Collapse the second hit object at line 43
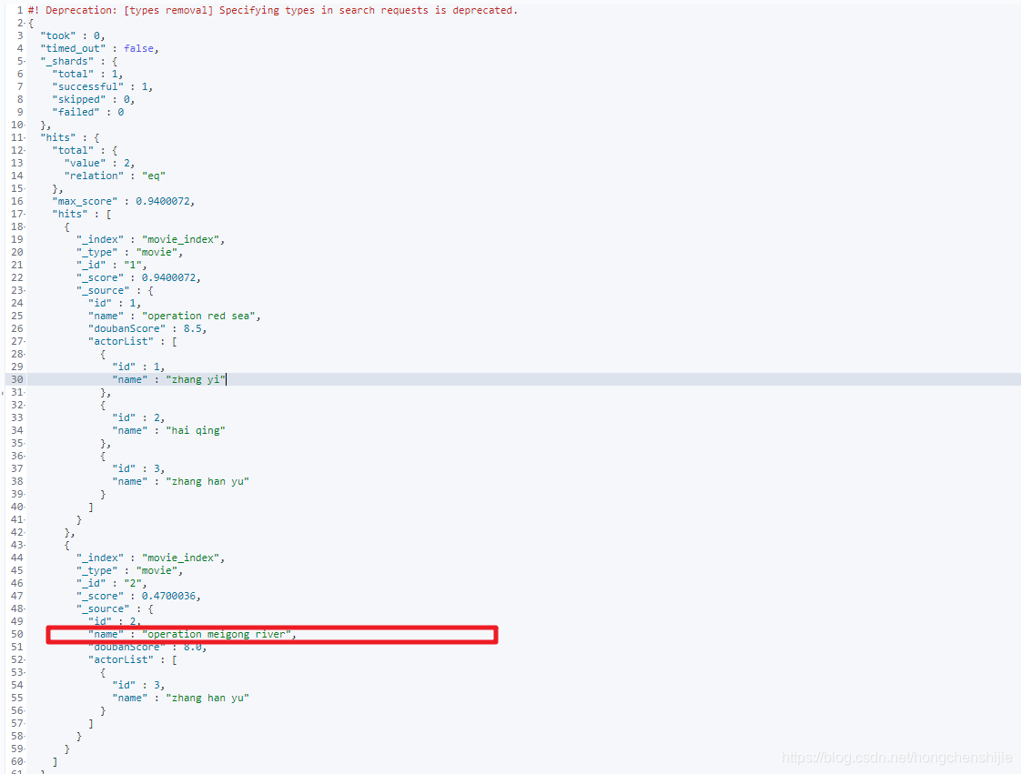The height and width of the screenshot is (774, 1021). (x=25, y=545)
